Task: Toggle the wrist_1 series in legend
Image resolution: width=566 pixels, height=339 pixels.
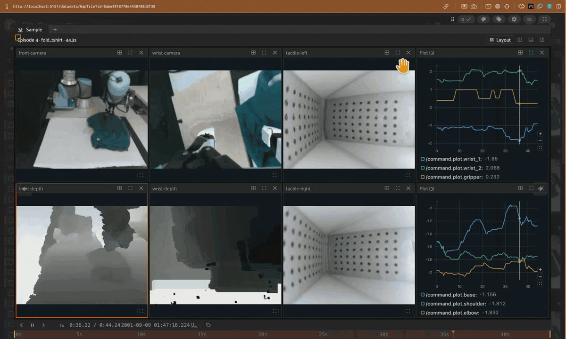Action: [423, 159]
